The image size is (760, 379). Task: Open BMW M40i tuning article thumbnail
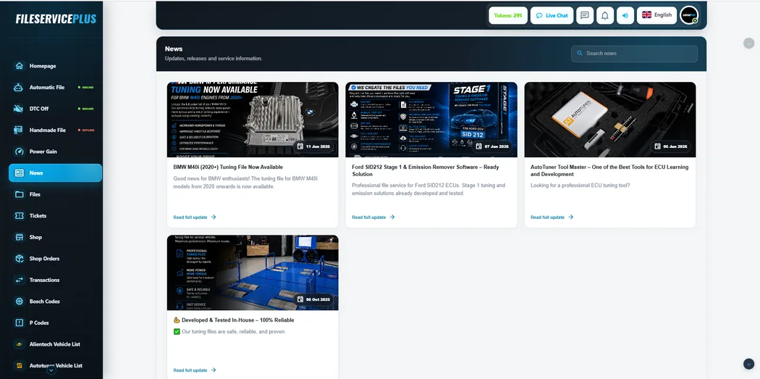[253, 120]
